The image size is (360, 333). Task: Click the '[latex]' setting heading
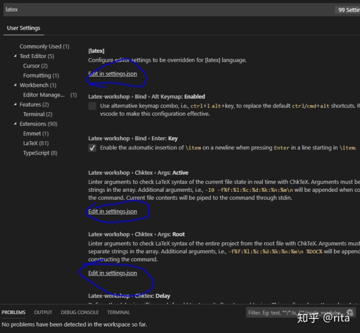click(x=96, y=51)
